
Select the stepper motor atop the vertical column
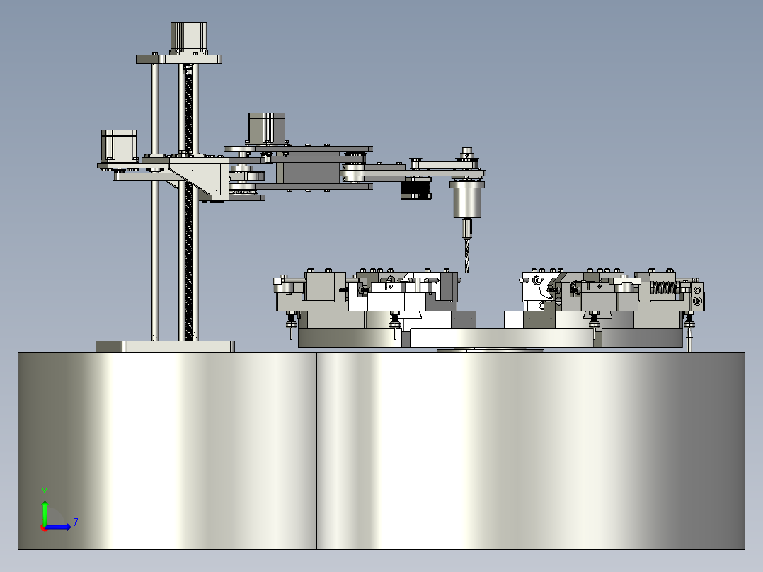(189, 38)
